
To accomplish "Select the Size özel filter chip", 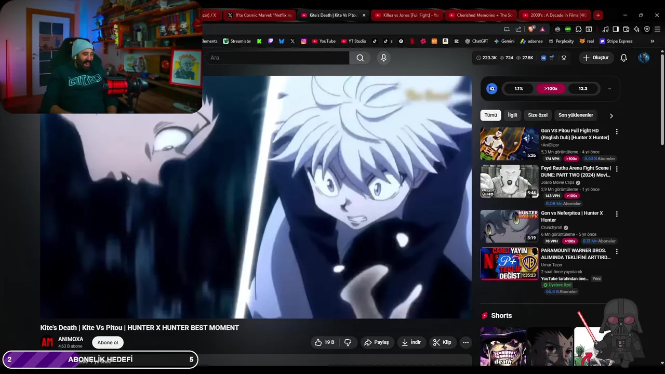I will tap(538, 115).
